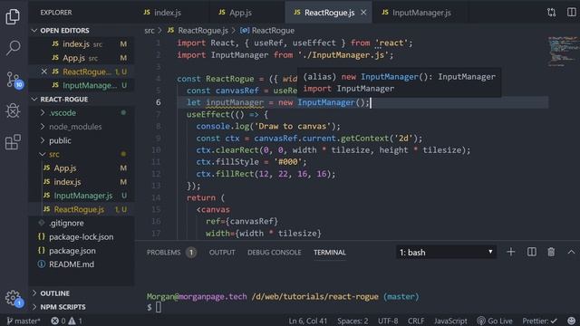
Task: Expand the public folder
Action: (82, 140)
